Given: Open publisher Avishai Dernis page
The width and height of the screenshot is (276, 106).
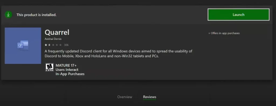Looking at the screenshot, I should [53, 39].
